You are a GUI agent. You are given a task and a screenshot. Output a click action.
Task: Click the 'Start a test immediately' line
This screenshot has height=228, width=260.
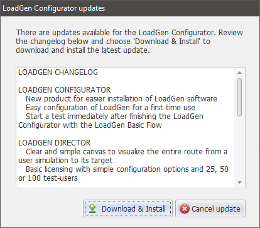point(114,117)
